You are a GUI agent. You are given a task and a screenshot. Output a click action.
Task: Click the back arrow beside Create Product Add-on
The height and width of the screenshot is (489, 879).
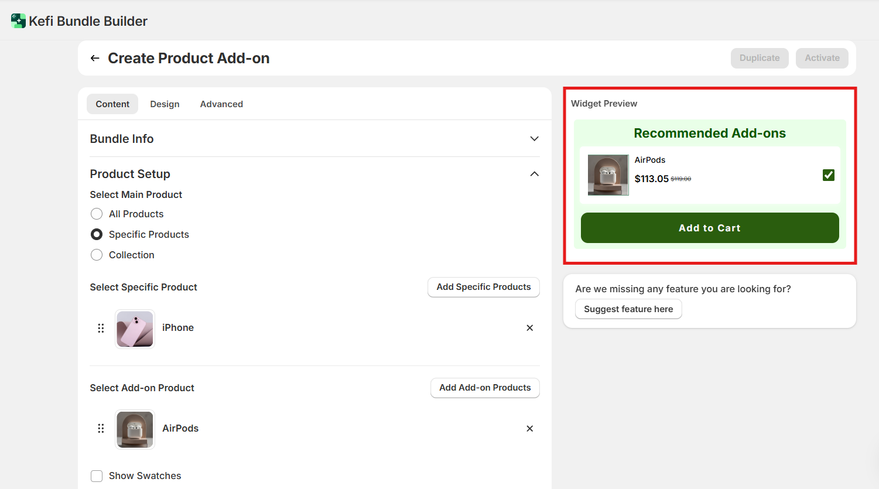tap(95, 58)
